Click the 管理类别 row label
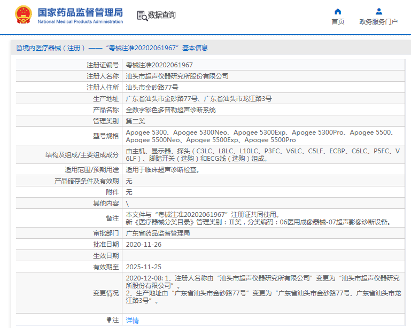 point(106,121)
